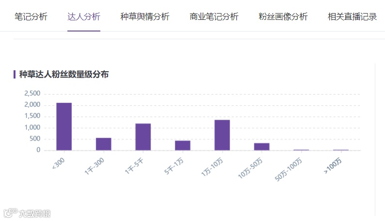Select the 达人分析 tab
The image size is (385, 221).
click(84, 16)
